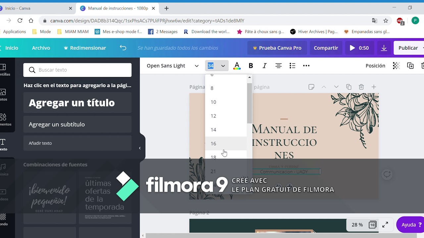Toggle bulleted list formatting
Viewport: 424px width, 238px height.
(x=292, y=66)
